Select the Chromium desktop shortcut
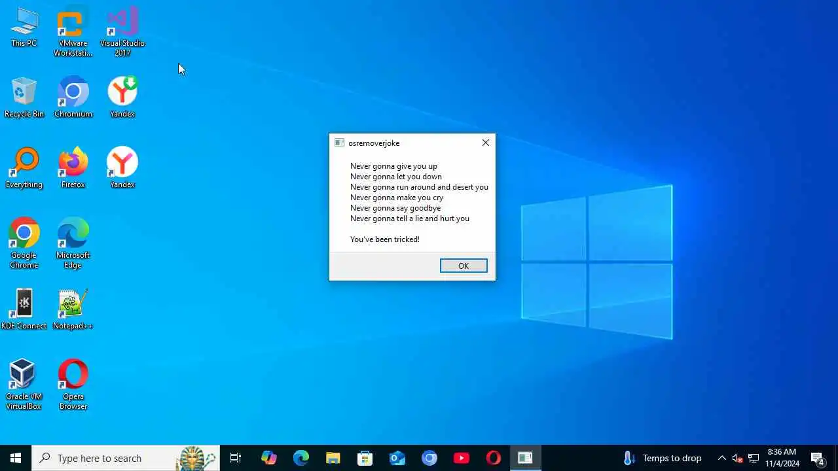This screenshot has height=471, width=838. tap(73, 97)
